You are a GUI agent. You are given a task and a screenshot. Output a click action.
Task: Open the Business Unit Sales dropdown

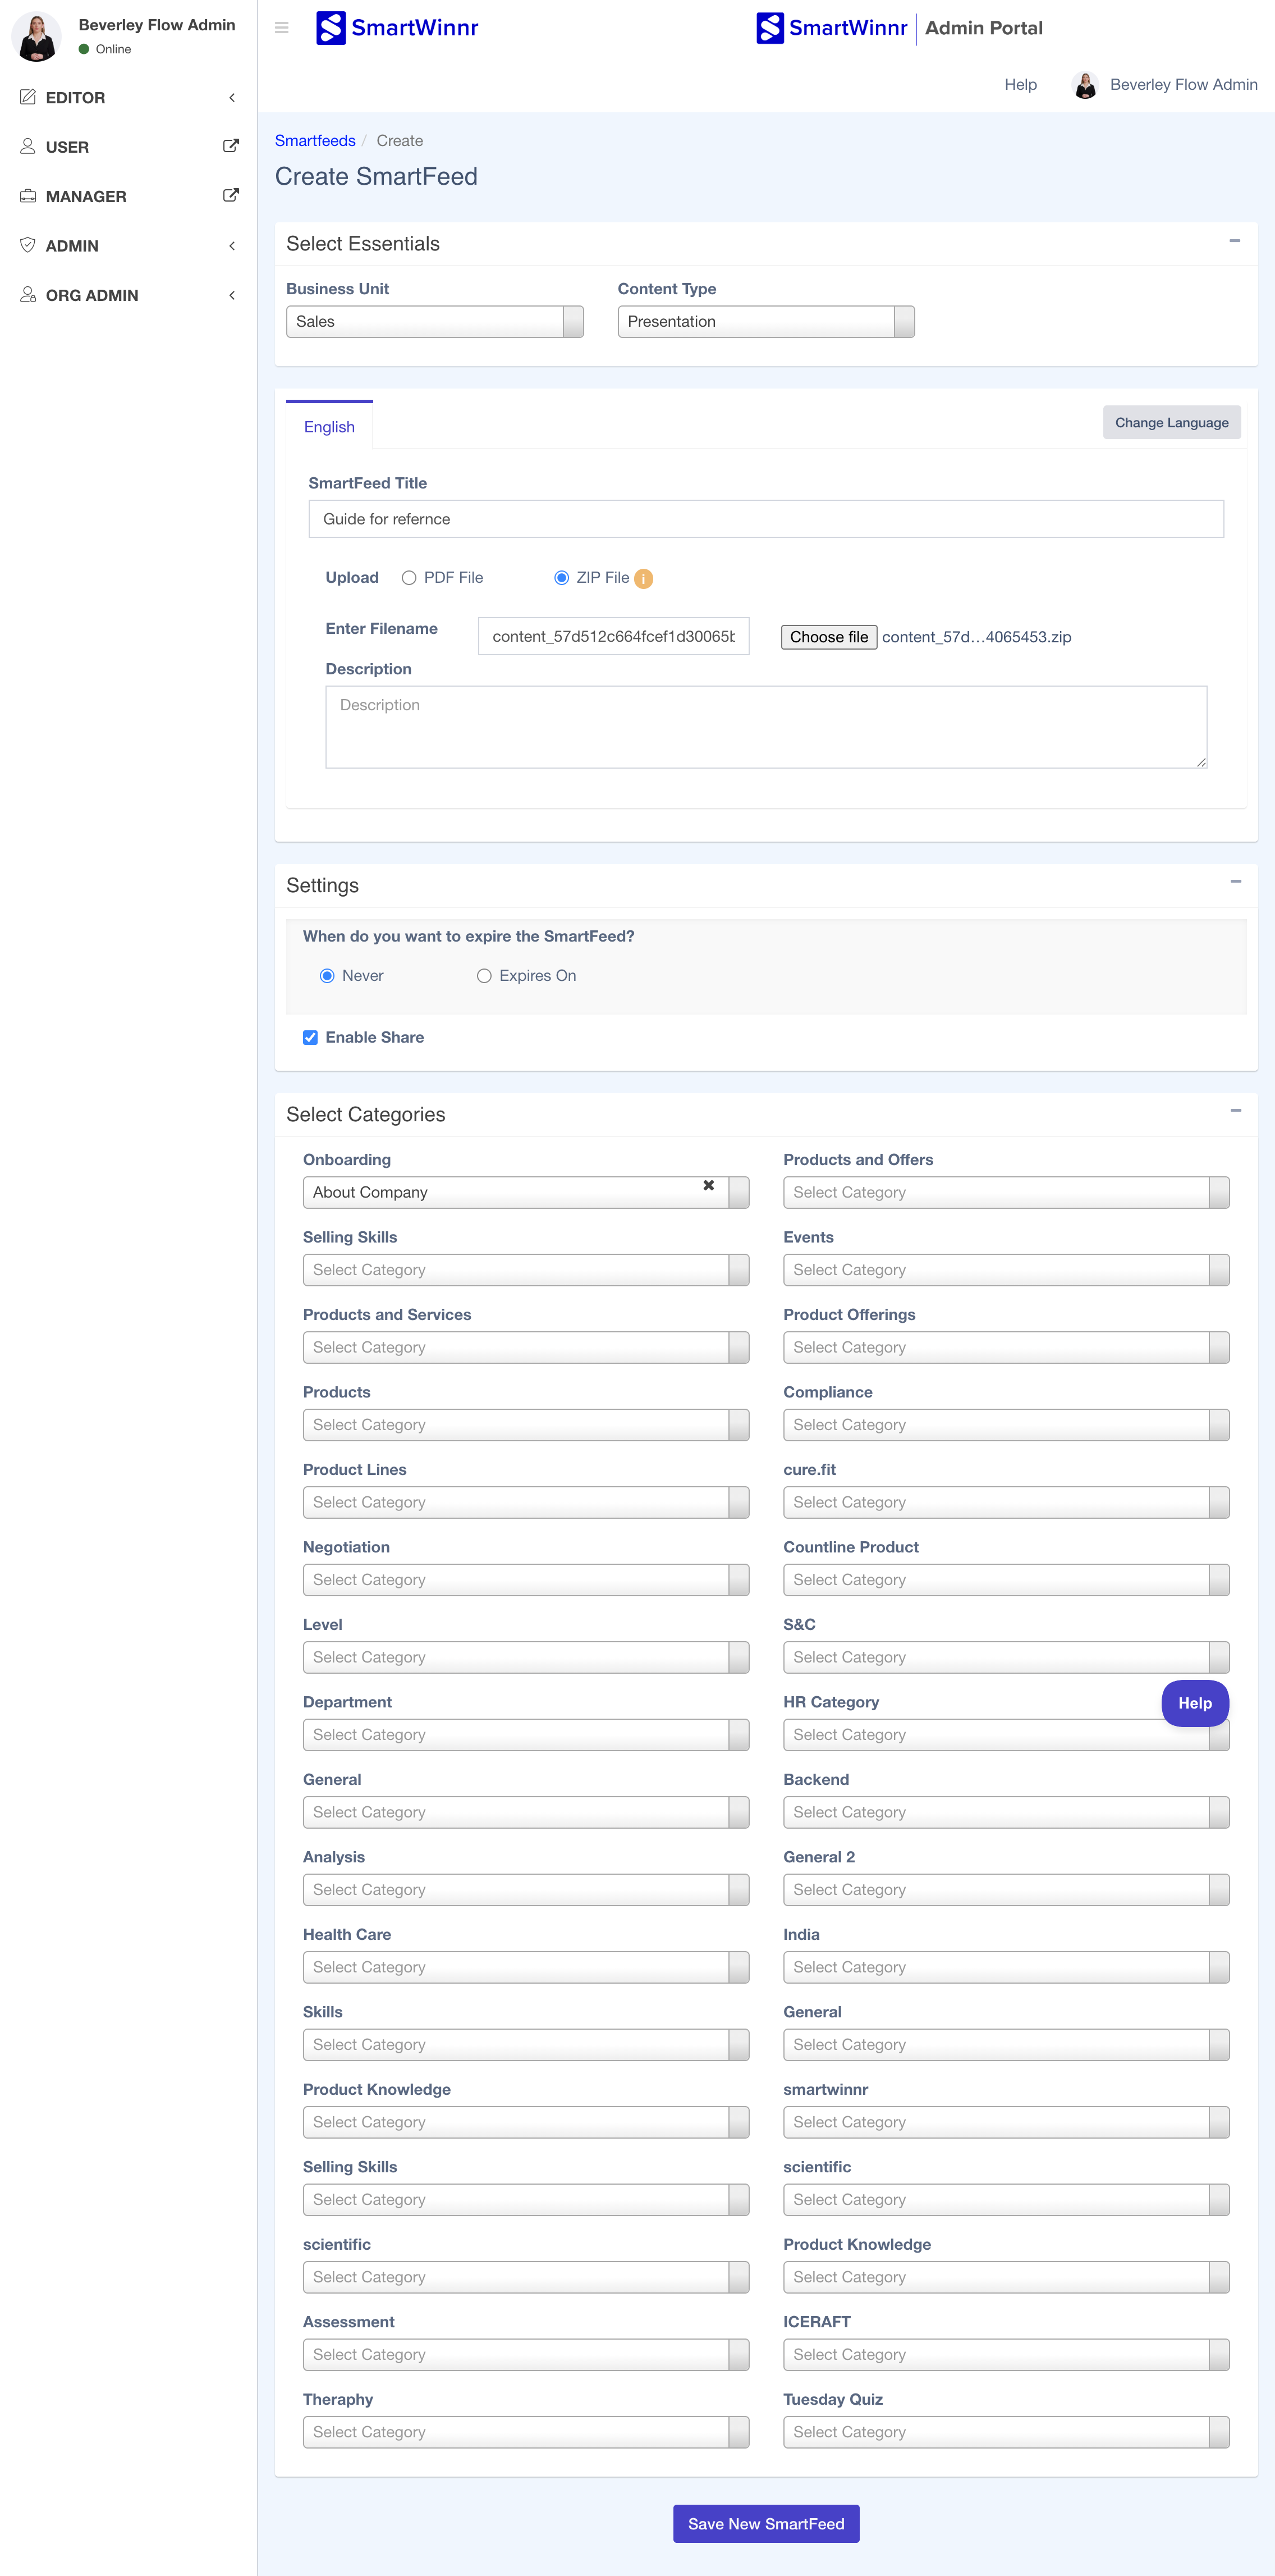click(435, 322)
